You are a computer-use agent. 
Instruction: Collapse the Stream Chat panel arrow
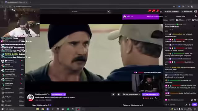[x=166, y=16]
